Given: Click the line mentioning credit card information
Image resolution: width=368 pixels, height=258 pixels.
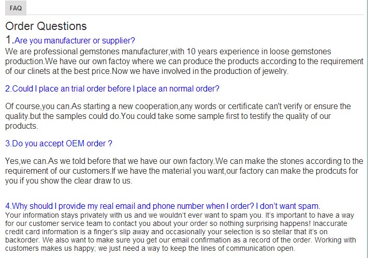Looking at the screenshot, I should click(166, 232).
